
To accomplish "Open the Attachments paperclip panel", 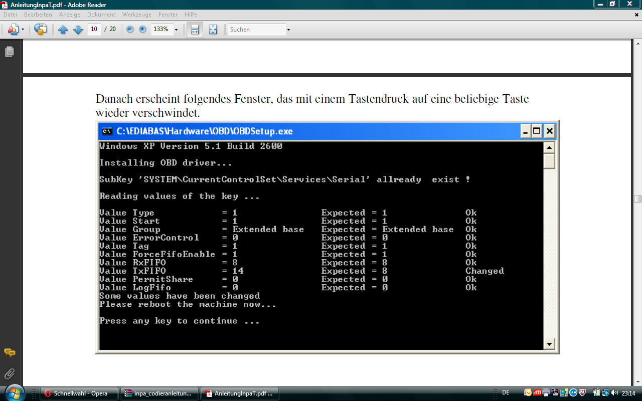I will coord(9,374).
